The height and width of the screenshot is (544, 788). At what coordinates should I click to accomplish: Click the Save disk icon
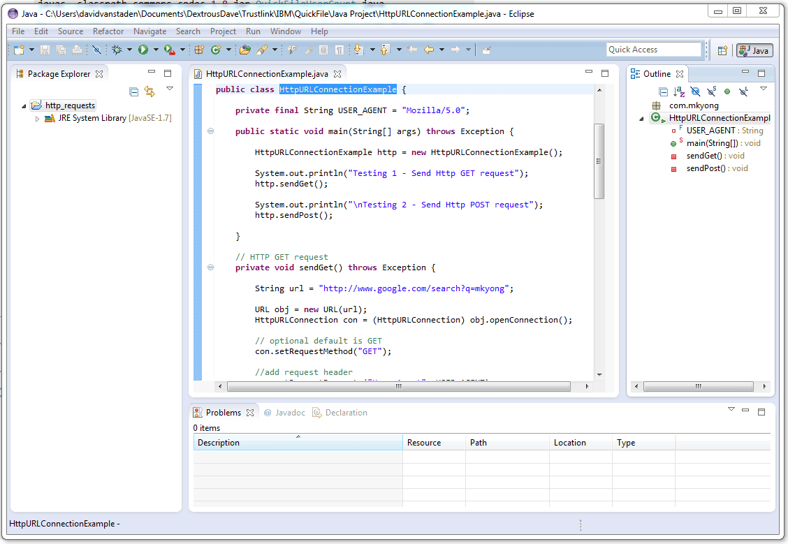[45, 50]
